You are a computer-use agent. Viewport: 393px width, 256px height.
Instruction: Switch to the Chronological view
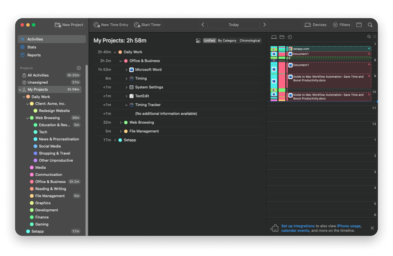(250, 41)
